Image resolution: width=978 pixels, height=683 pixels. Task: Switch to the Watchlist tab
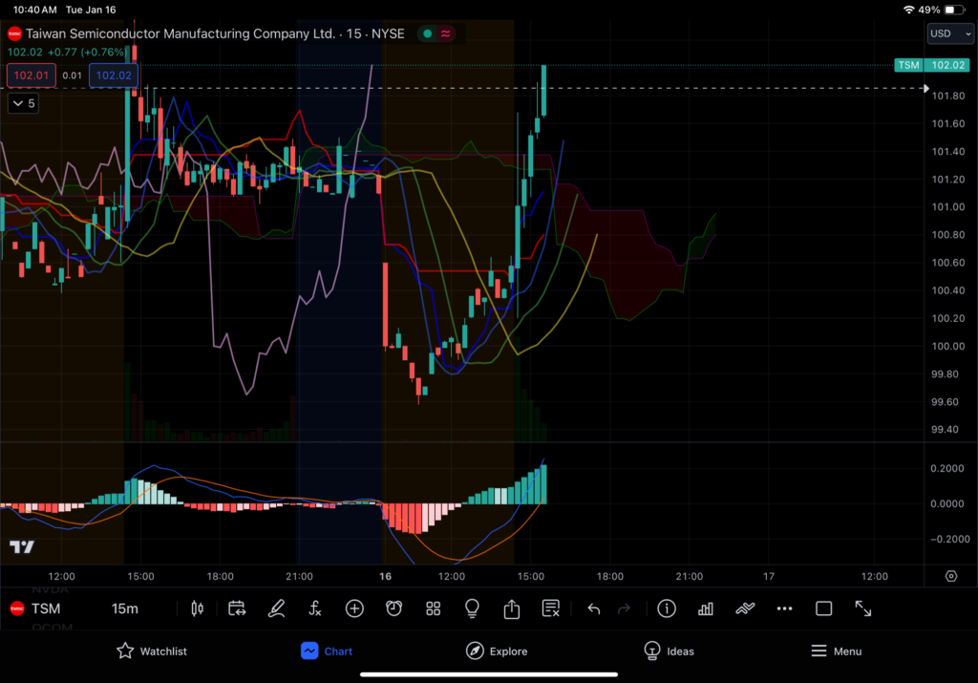pos(152,651)
